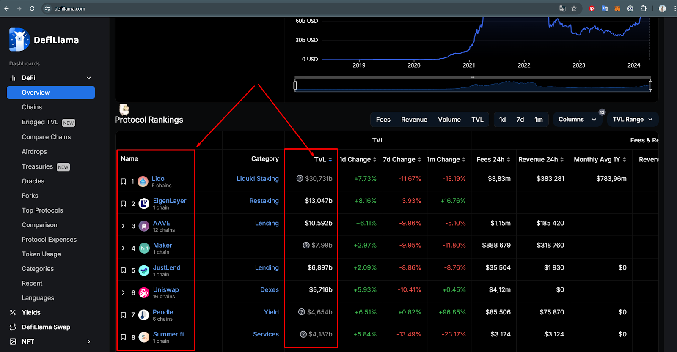Click the info icon beside Summer.fi TVL
The width and height of the screenshot is (677, 352).
tap(303, 334)
